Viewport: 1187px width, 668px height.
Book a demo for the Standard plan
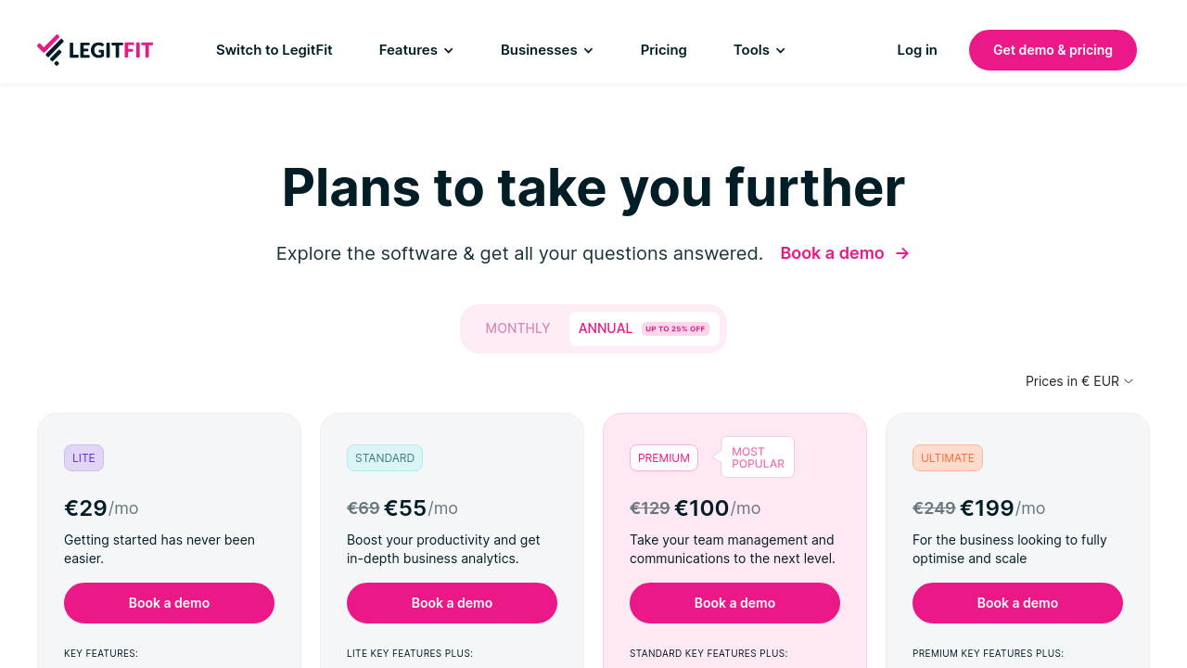pos(452,603)
